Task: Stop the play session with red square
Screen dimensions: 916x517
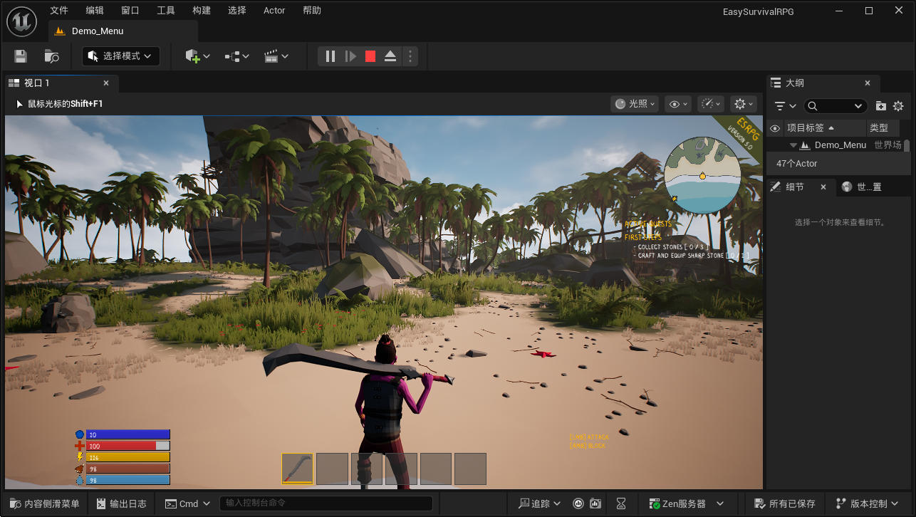Action: pyautogui.click(x=370, y=56)
